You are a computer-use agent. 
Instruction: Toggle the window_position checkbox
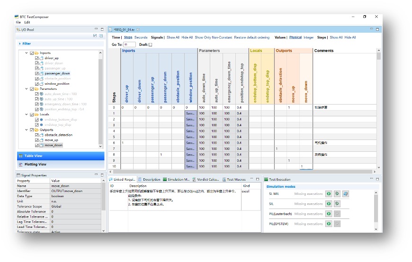(x=37, y=84)
